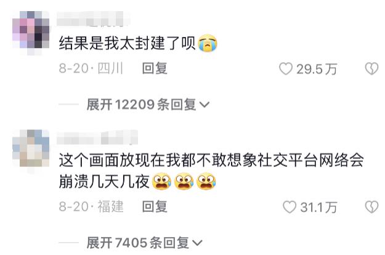Dislike the 四川 comment with broken heart
Screen dimensions: 385x255
pos(371,69)
